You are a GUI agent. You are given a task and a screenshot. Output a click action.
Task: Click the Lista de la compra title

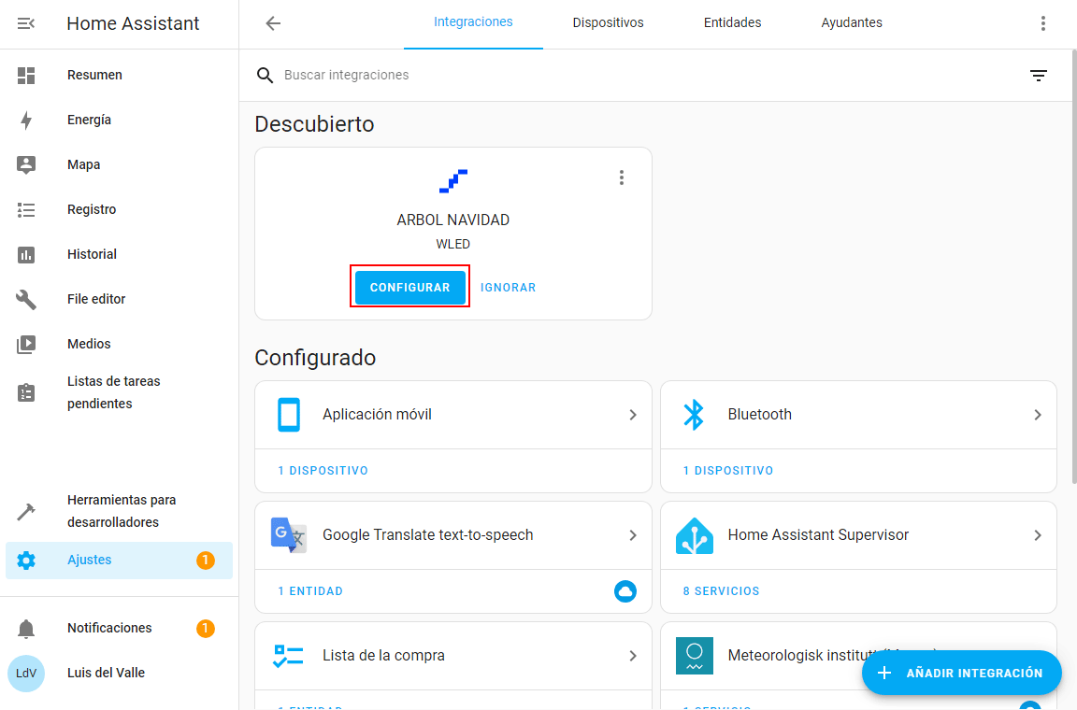[x=384, y=656]
